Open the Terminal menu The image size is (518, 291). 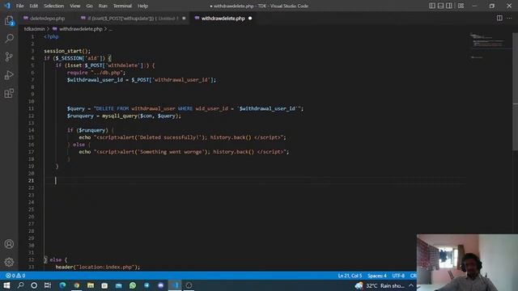point(122,6)
